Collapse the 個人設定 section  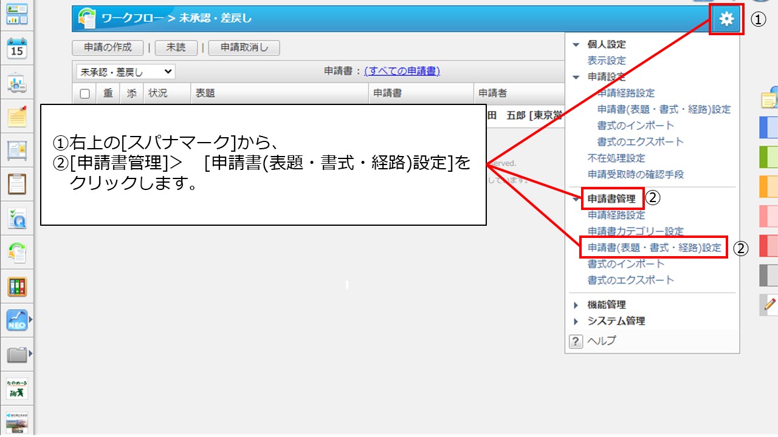pyautogui.click(x=606, y=44)
